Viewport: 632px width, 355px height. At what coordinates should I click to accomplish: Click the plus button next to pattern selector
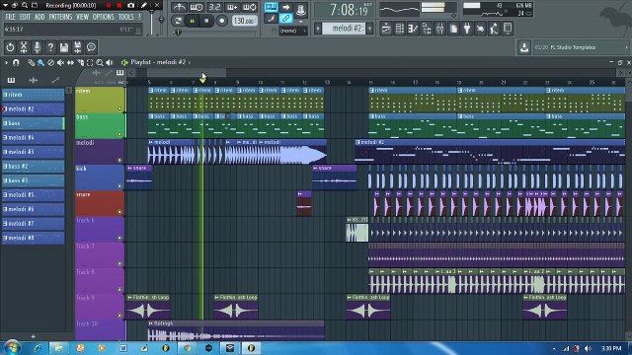tap(369, 29)
